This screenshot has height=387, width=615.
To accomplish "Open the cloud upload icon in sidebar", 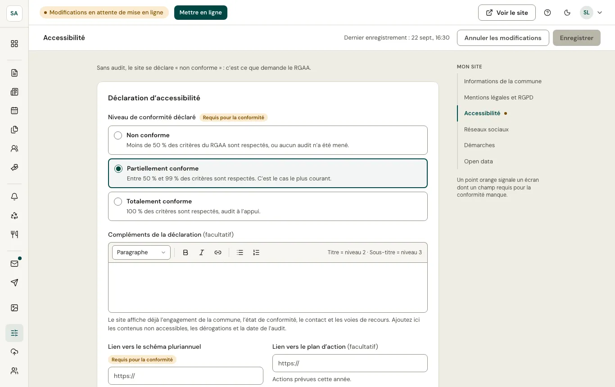I will pyautogui.click(x=14, y=352).
